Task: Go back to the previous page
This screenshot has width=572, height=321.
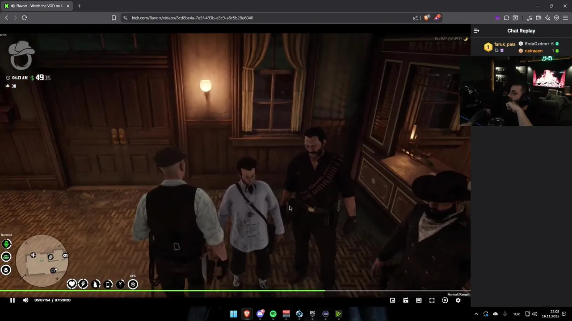Action: tap(6, 18)
